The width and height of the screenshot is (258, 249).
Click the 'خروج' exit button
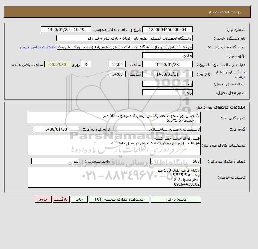pos(43,199)
